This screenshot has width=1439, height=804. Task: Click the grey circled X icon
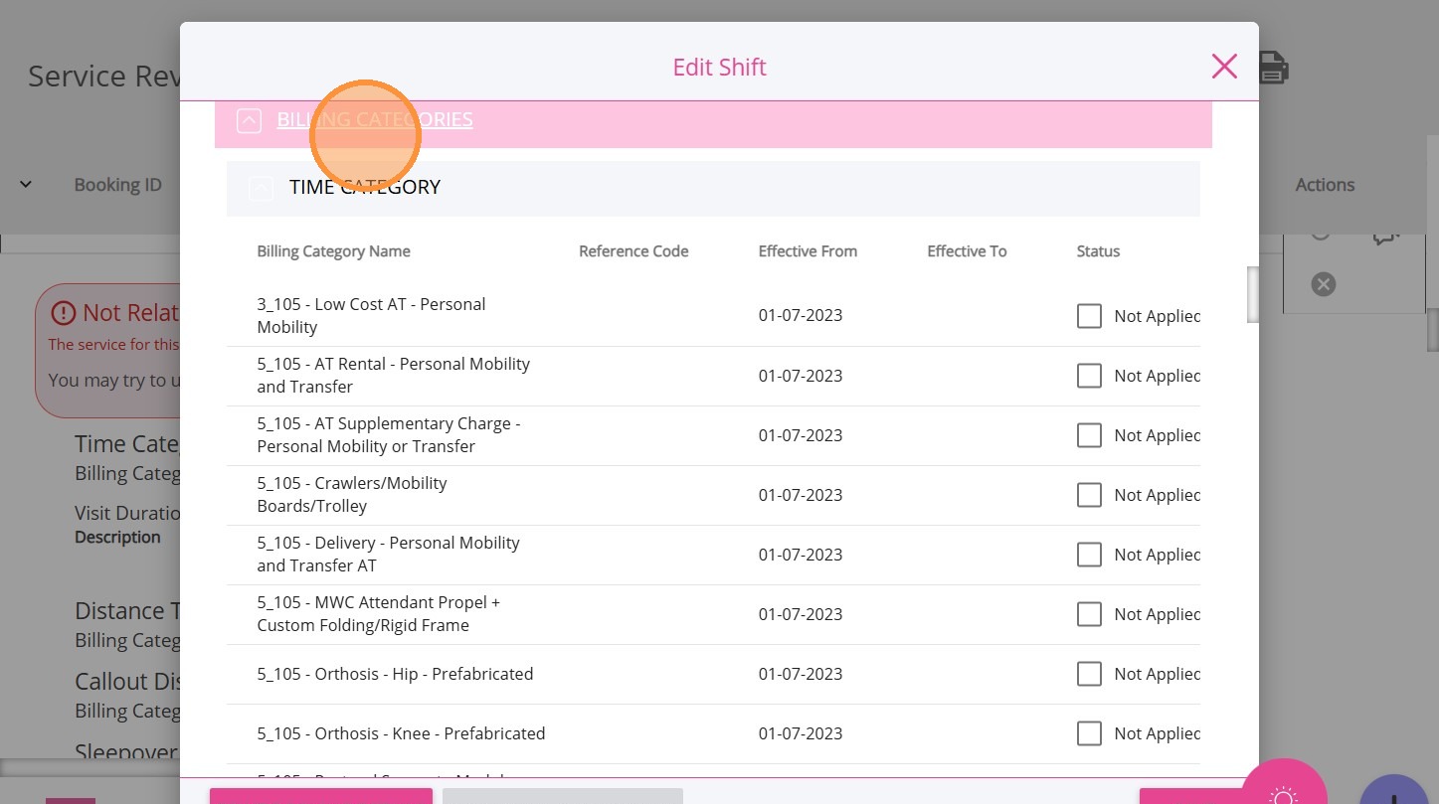1323,284
